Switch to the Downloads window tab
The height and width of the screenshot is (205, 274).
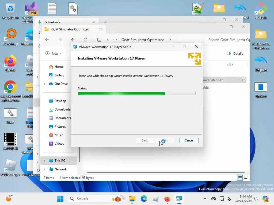click(x=52, y=22)
